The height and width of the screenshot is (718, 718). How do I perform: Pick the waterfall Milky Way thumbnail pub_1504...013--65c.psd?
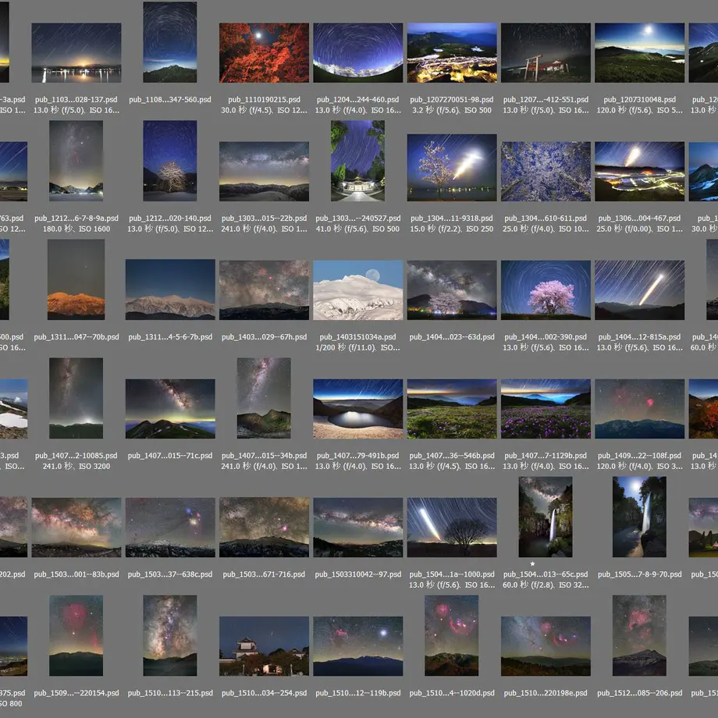point(546,517)
